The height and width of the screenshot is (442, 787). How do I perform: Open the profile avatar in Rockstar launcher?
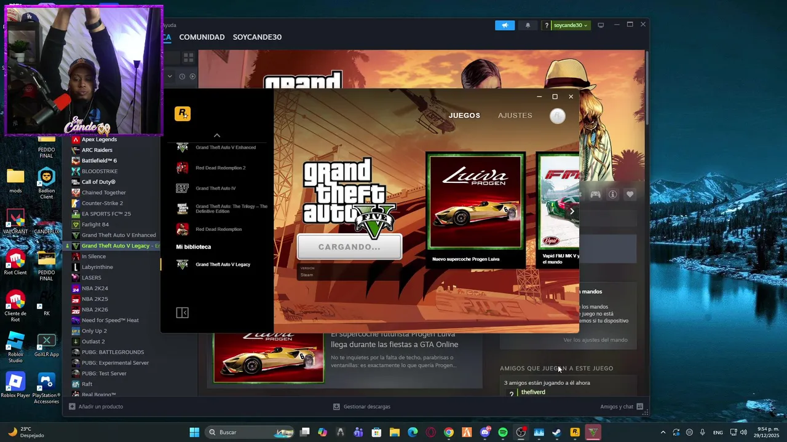[558, 116]
